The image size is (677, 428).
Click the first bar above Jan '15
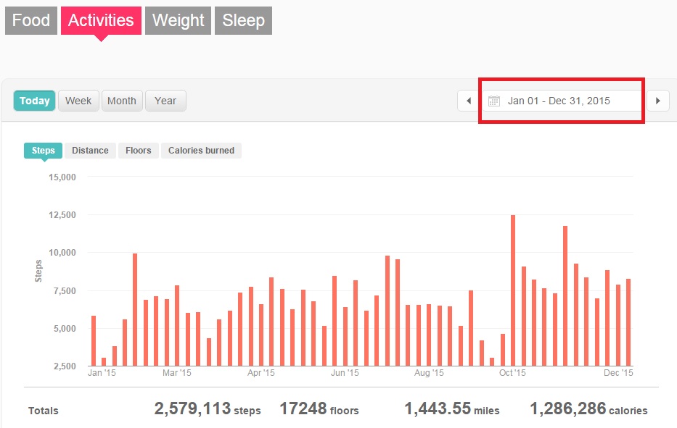(x=94, y=340)
